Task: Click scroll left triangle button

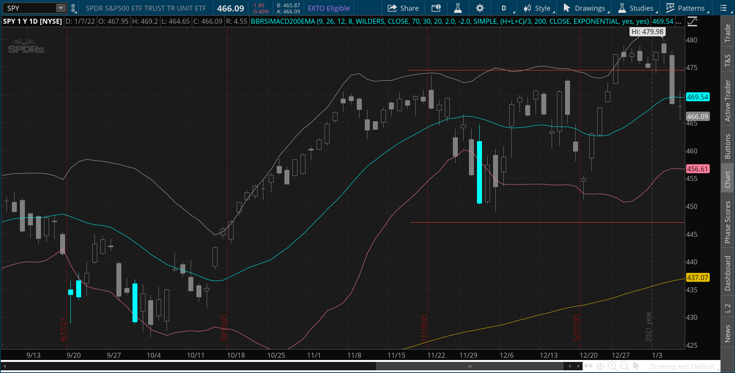Action: [570, 366]
